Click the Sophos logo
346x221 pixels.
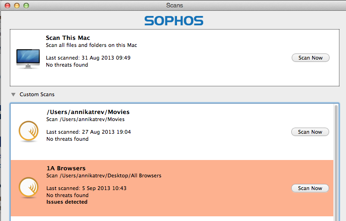pos(173,21)
